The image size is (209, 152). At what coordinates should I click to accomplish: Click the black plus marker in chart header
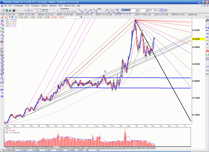[81, 17]
